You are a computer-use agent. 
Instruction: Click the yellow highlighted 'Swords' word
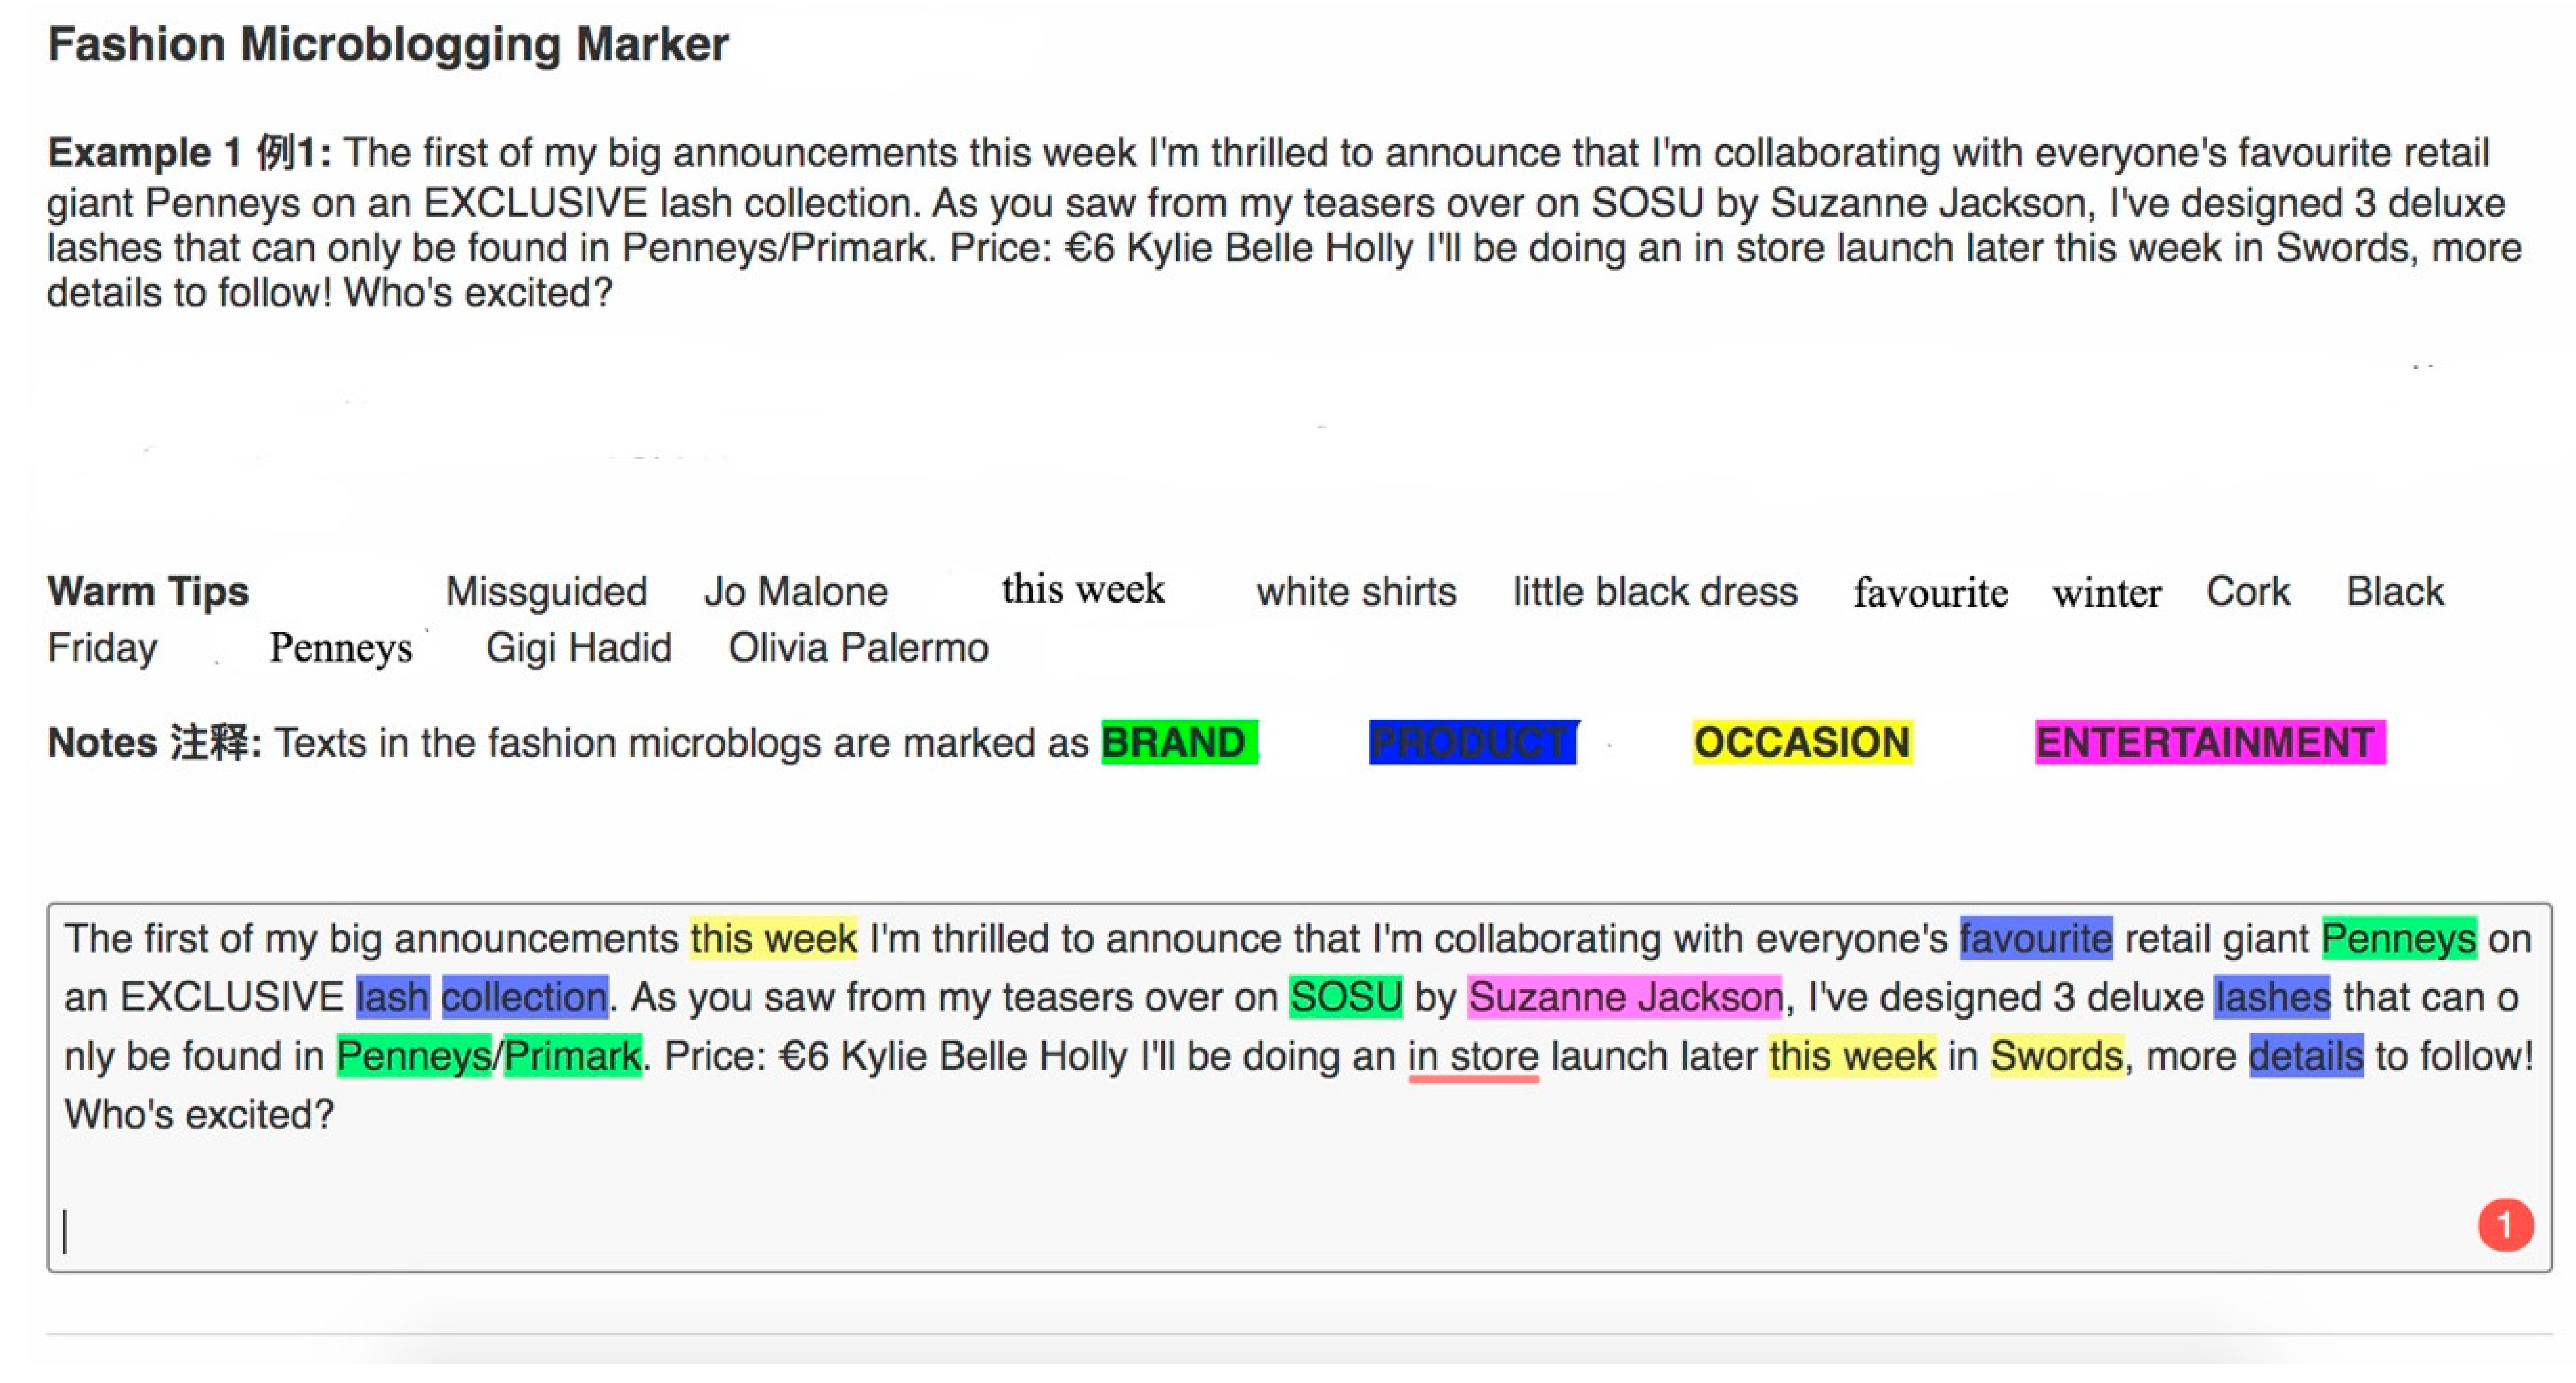[2056, 1056]
